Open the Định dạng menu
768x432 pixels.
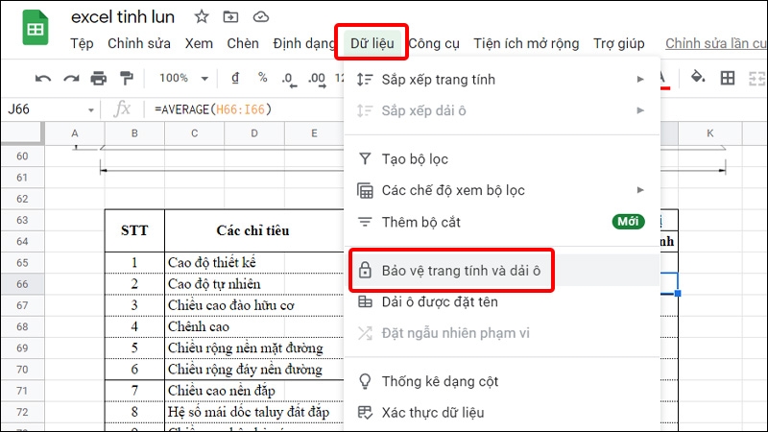point(303,43)
